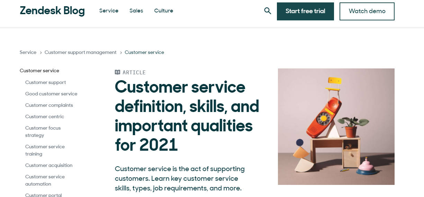
Task: Open Good customer service sidebar link
Action: coord(51,94)
